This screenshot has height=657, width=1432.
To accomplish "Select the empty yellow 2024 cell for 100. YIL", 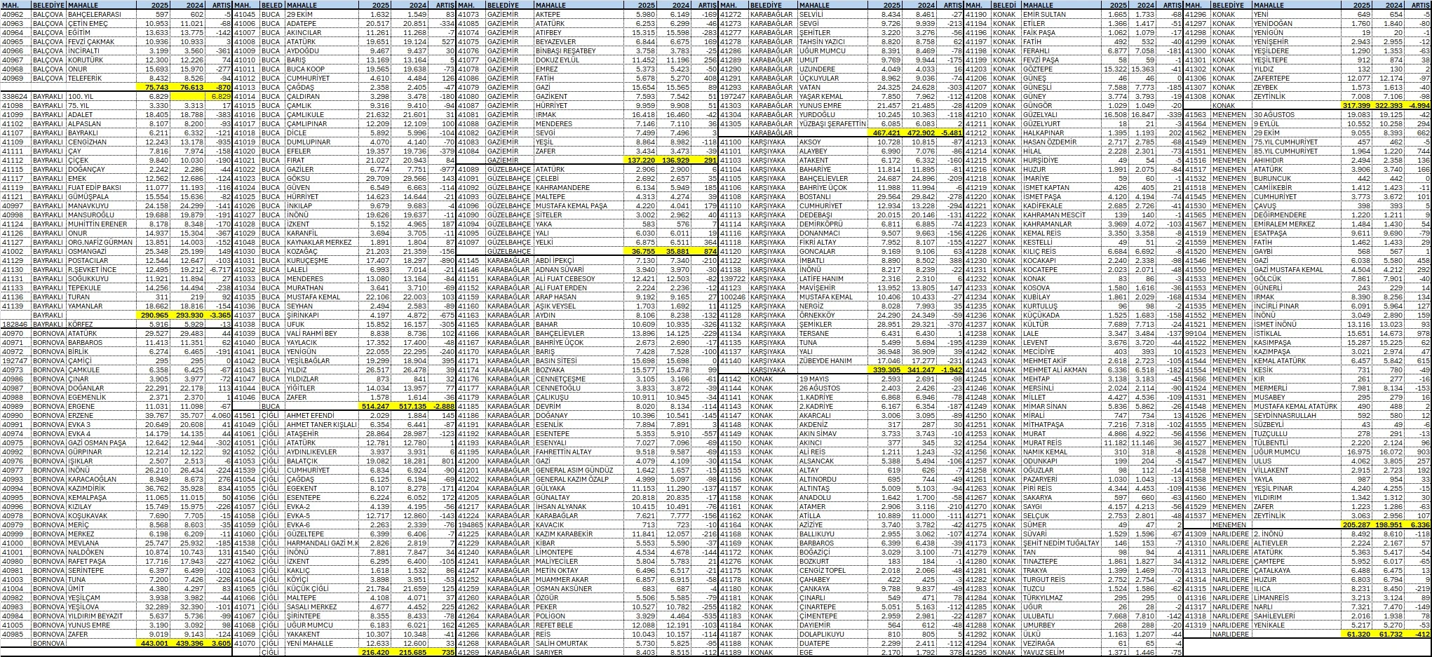I will click(x=187, y=96).
